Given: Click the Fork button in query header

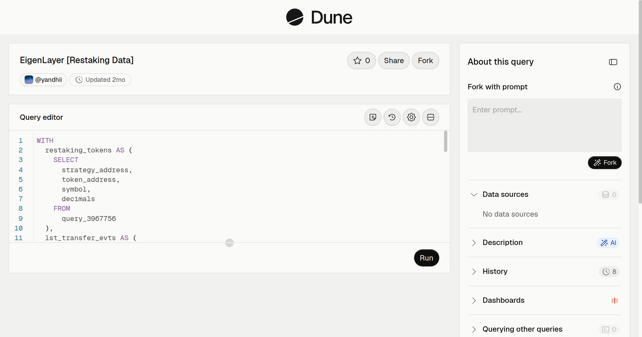Looking at the screenshot, I should coord(425,60).
